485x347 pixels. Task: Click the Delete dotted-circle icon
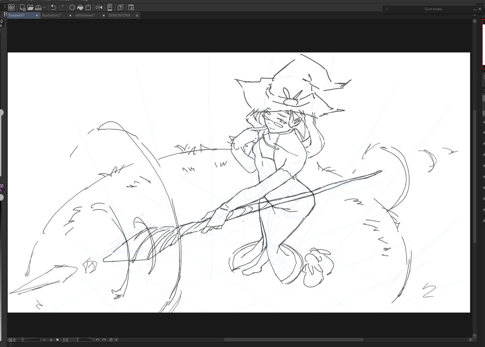point(72,7)
